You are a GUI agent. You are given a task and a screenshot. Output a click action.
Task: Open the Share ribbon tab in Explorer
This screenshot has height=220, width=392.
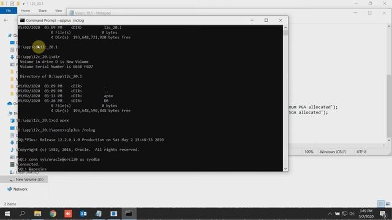coord(42,11)
